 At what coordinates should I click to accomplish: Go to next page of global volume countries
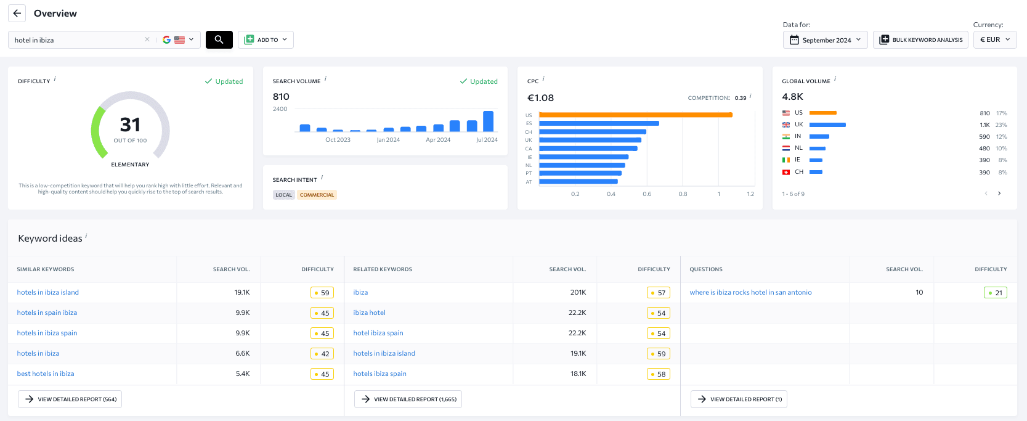click(999, 194)
